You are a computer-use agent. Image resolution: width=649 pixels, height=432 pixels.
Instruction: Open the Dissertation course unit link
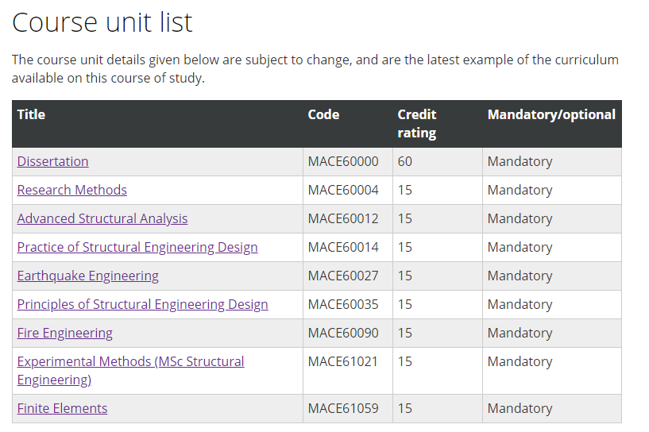(52, 161)
